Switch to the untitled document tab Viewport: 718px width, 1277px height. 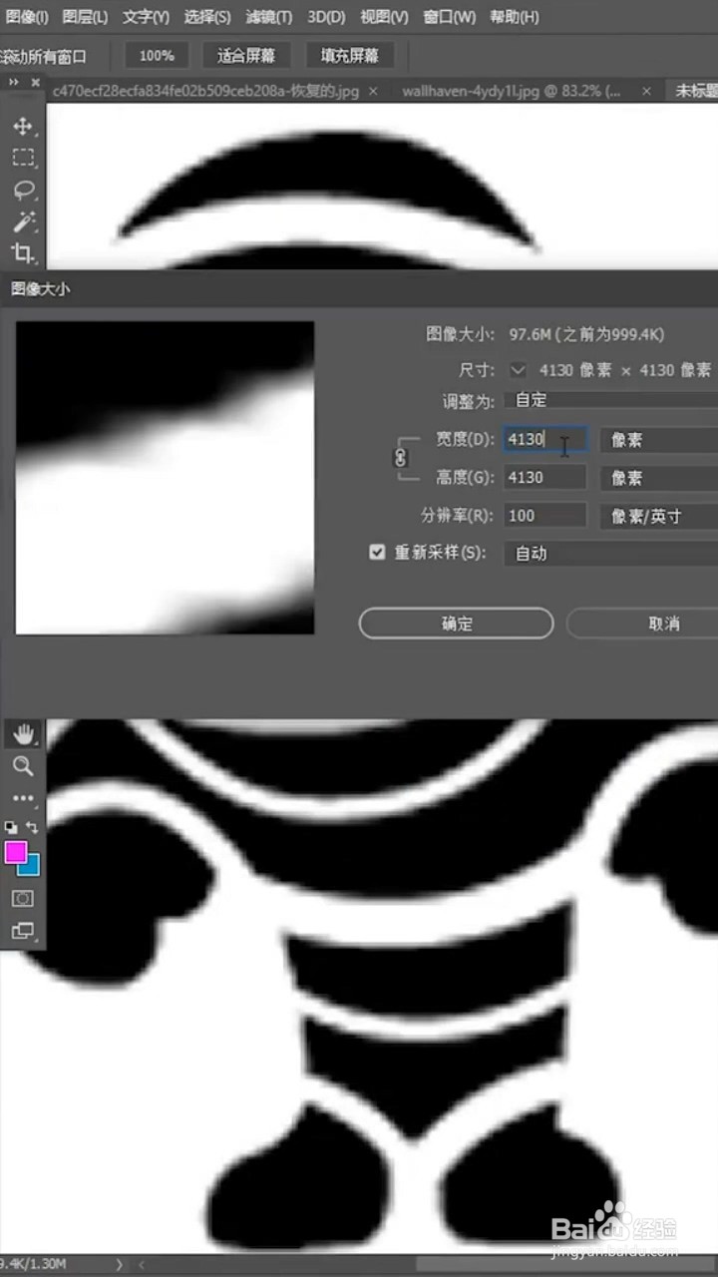coord(696,91)
